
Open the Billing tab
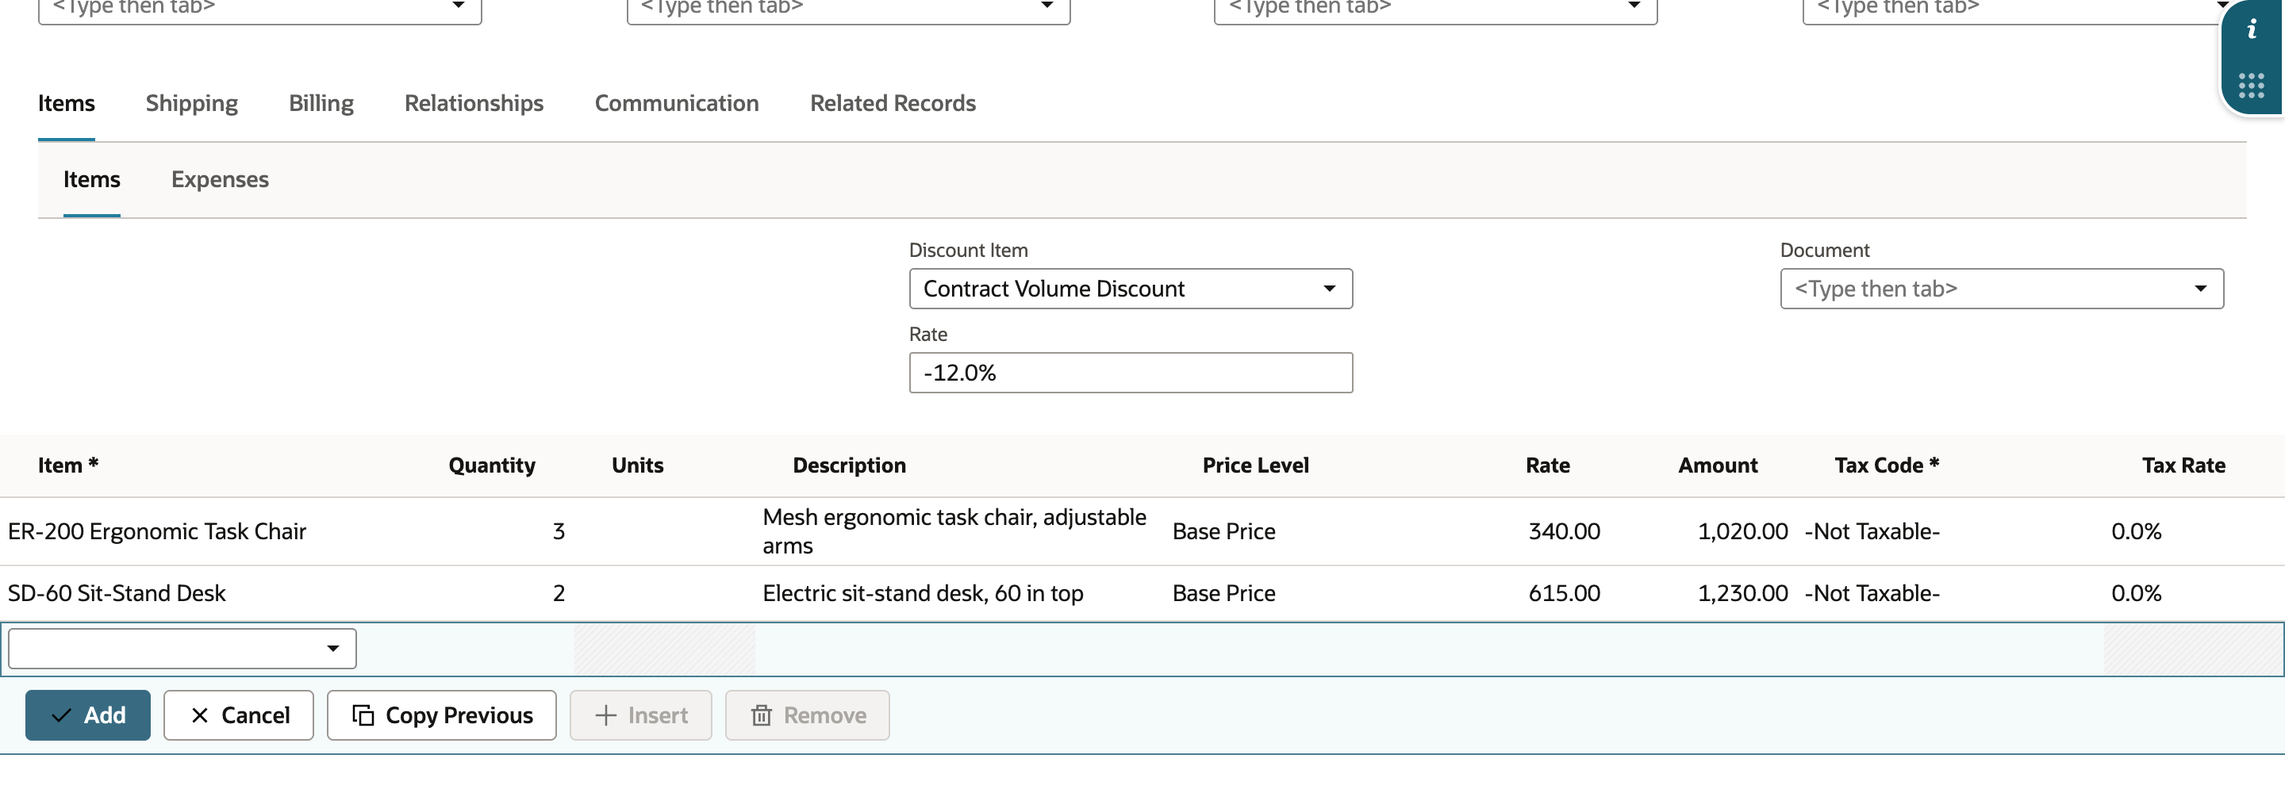[321, 103]
